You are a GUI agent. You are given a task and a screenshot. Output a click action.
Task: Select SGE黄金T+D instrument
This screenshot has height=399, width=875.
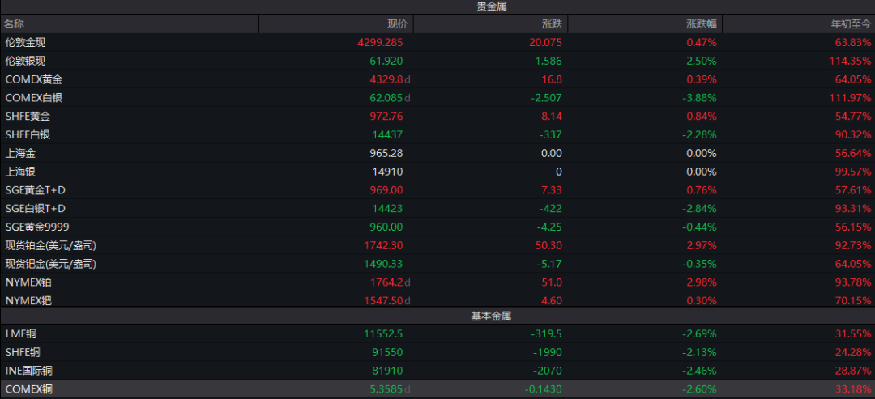coord(36,190)
